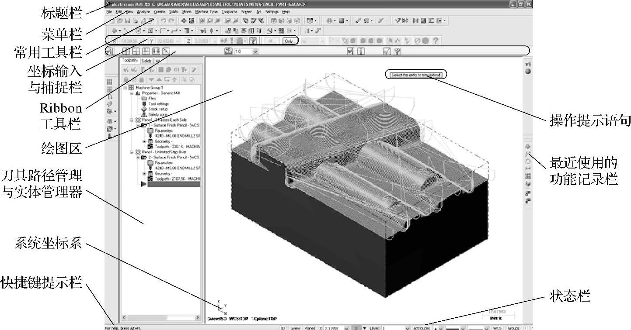Toggle the Only selection mask button
The width and height of the screenshot is (631, 330).
pos(289,41)
